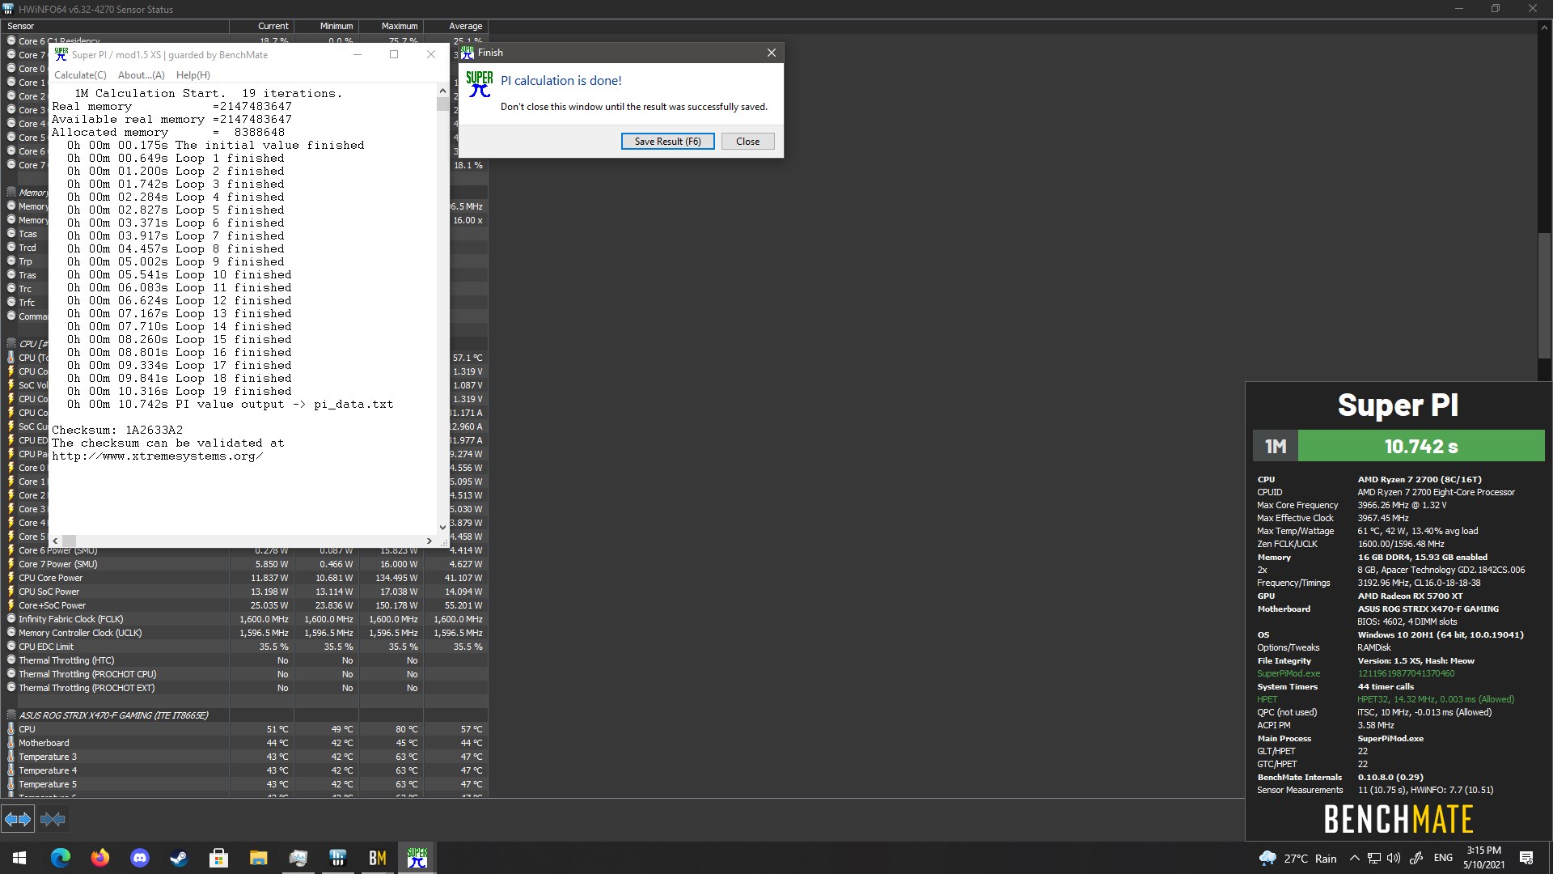Viewport: 1553px width, 874px height.
Task: Launch Firefox from the taskbar
Action: point(100,858)
